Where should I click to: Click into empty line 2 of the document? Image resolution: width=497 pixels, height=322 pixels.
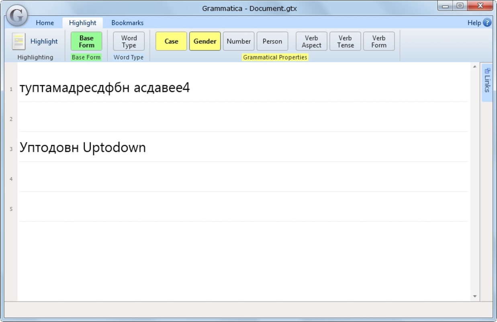243,117
